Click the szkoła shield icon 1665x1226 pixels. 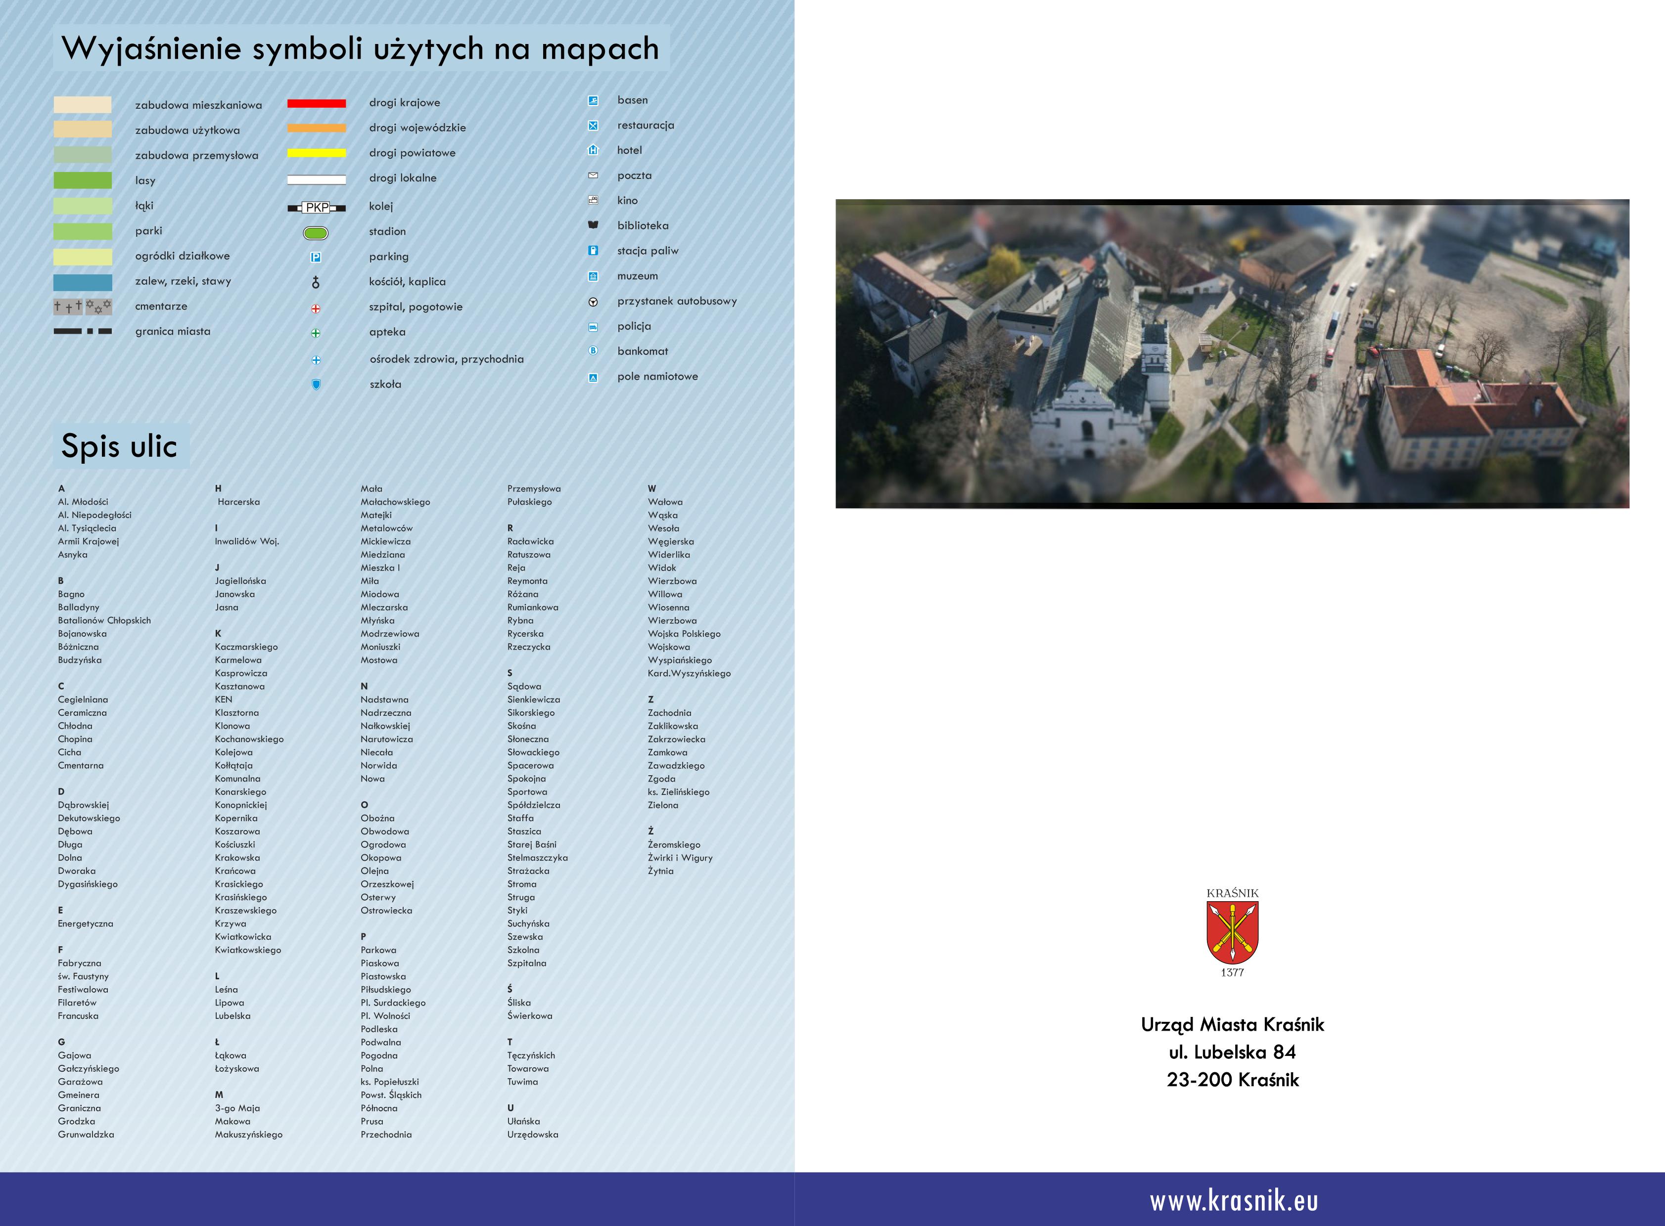pos(316,385)
